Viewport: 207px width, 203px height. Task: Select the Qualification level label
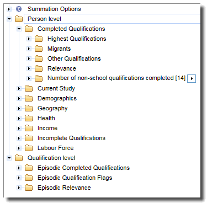[51, 158]
